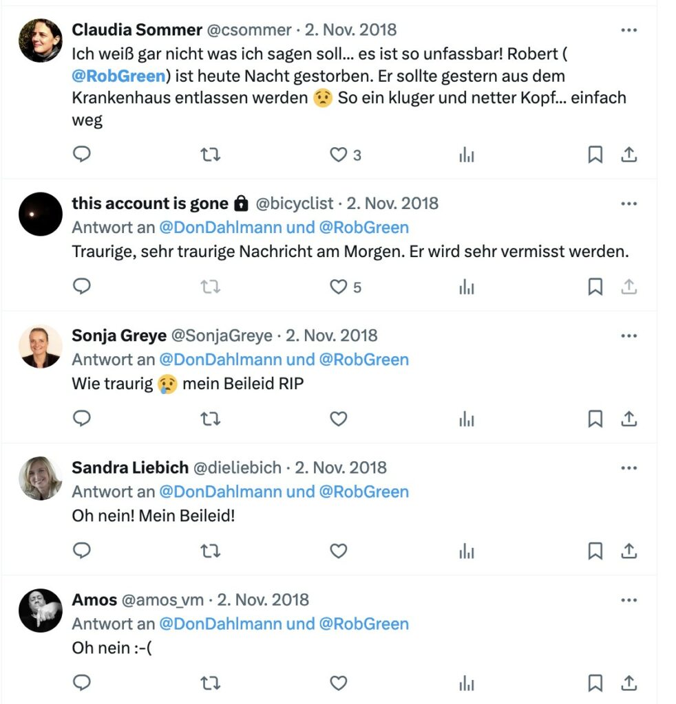Open Sandra Liebich's profile name

[130, 467]
